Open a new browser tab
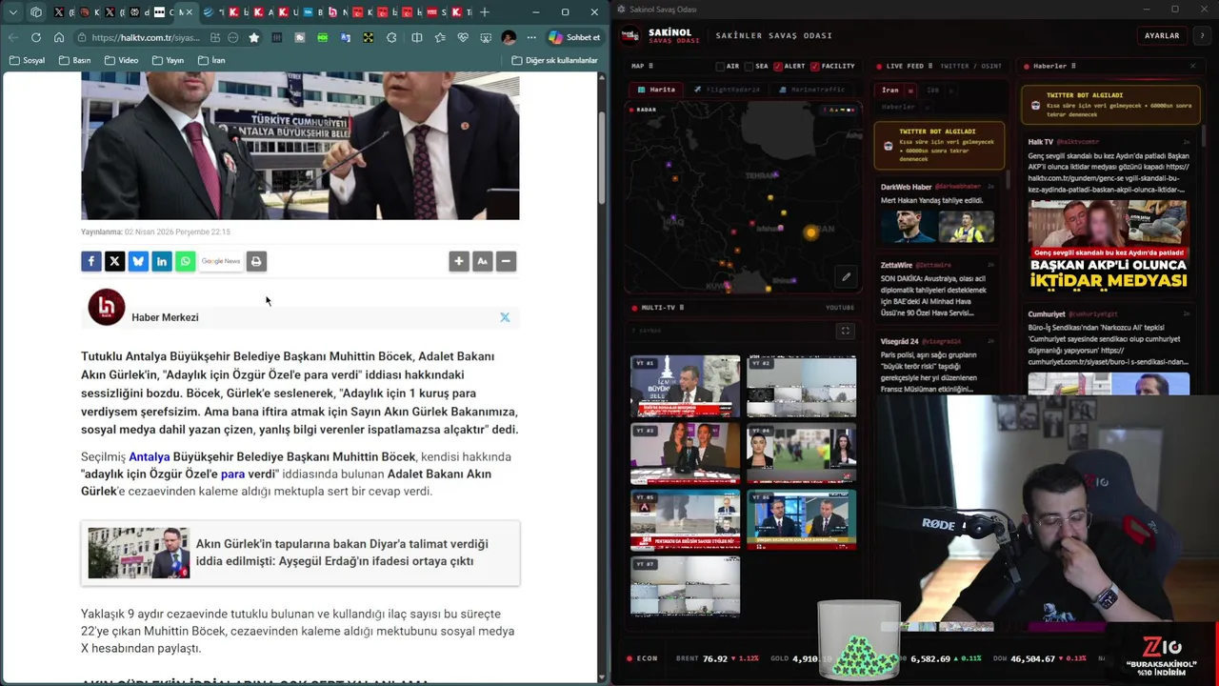This screenshot has height=686, width=1219. [485, 11]
